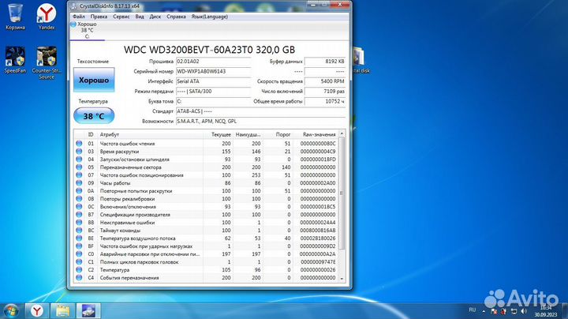
Task: Click the Число включений value 7109 раз
Action: [x=325, y=92]
